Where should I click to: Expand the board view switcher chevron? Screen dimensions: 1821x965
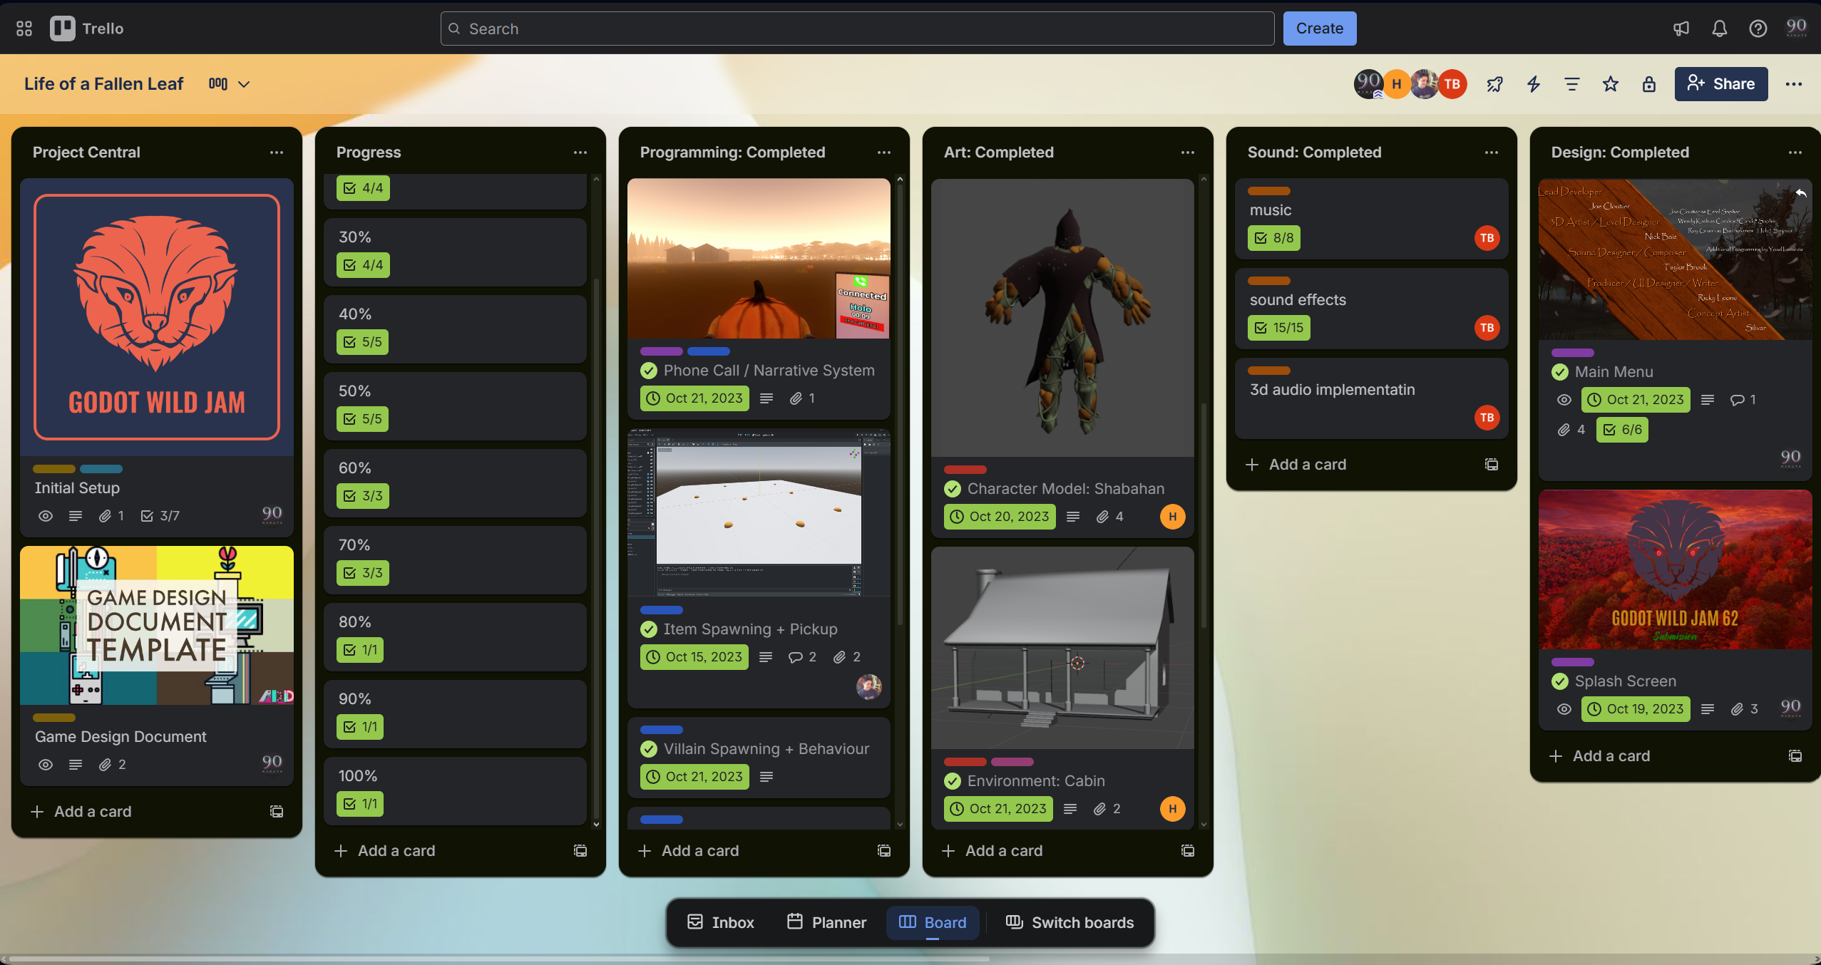click(244, 84)
